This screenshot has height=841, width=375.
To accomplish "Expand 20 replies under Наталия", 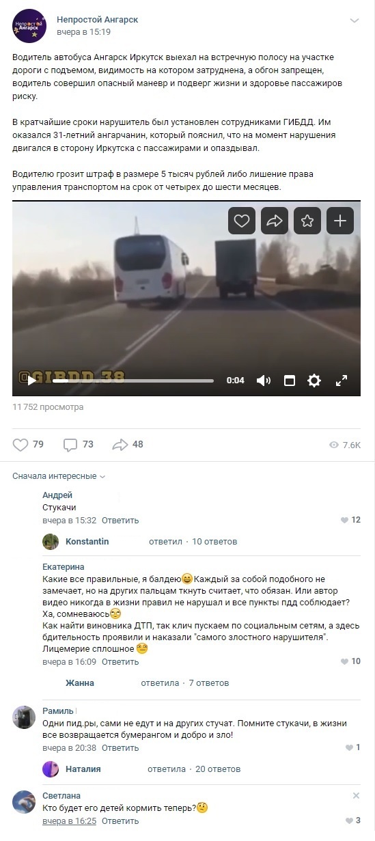I will (x=218, y=769).
